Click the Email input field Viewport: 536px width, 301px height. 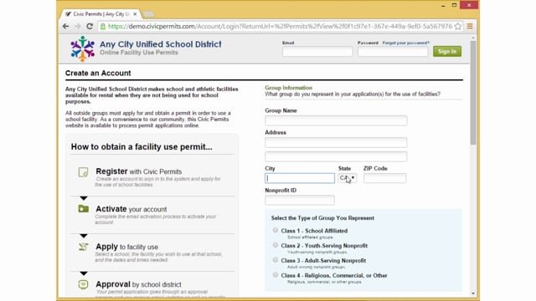[317, 52]
